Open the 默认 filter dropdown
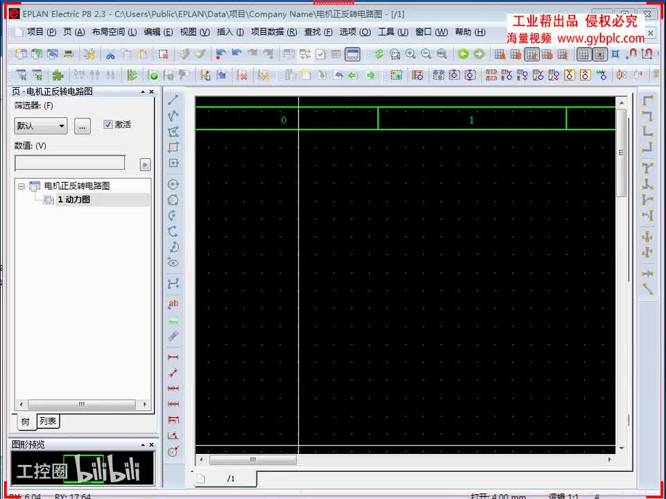This screenshot has height=499, width=666. [x=41, y=125]
